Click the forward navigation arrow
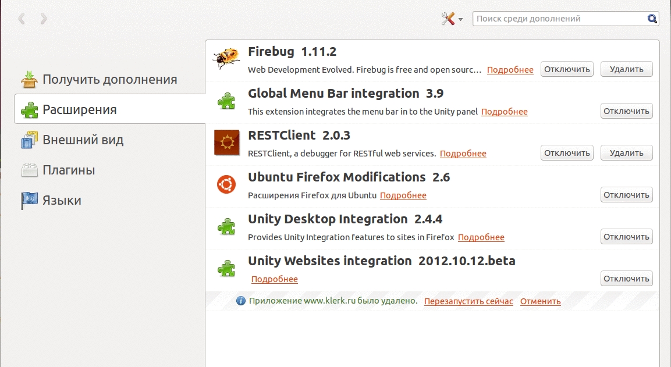Screen dimensions: 671x367 pos(43,19)
